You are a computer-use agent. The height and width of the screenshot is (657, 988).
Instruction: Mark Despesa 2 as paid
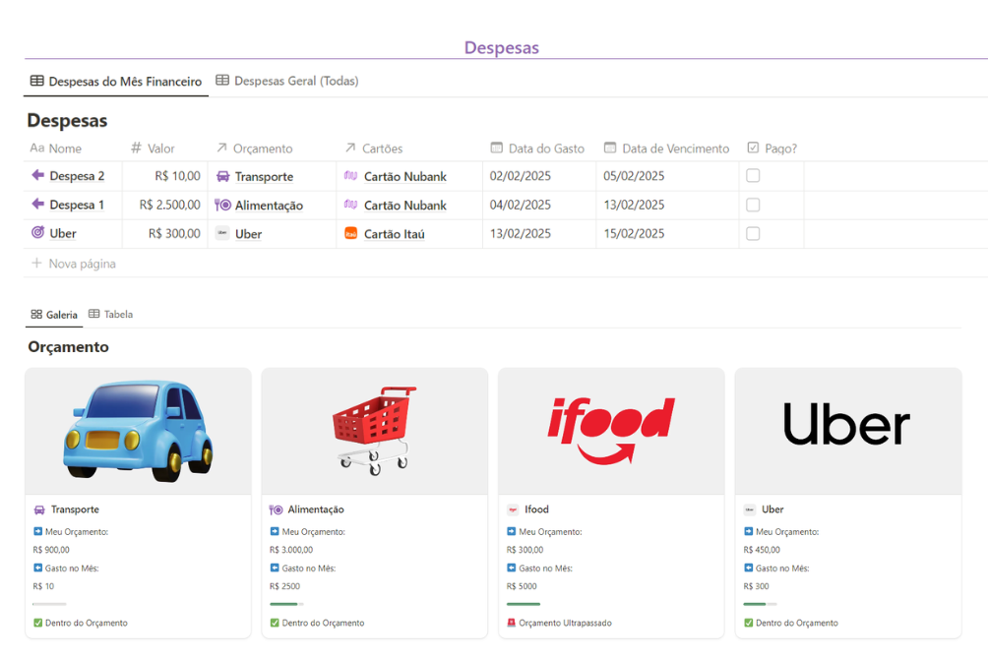pos(753,176)
